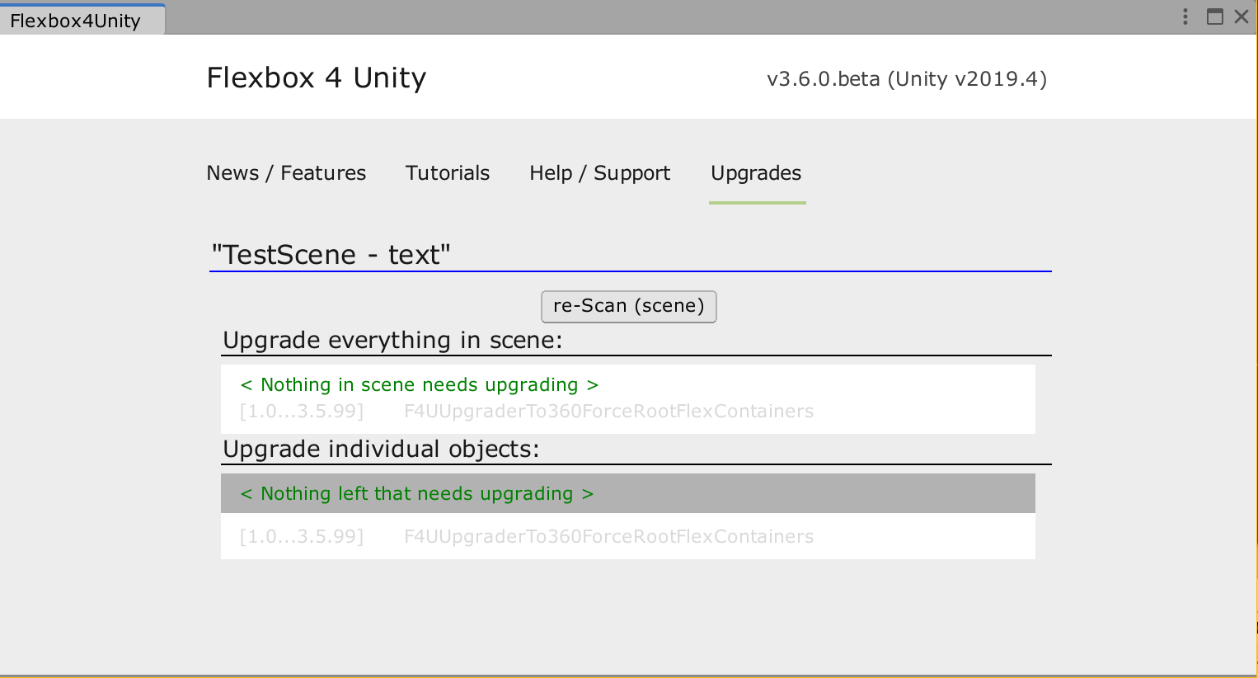The width and height of the screenshot is (1258, 678).
Task: Click the "Upgrade everything in scene:" heading
Action: [392, 340]
